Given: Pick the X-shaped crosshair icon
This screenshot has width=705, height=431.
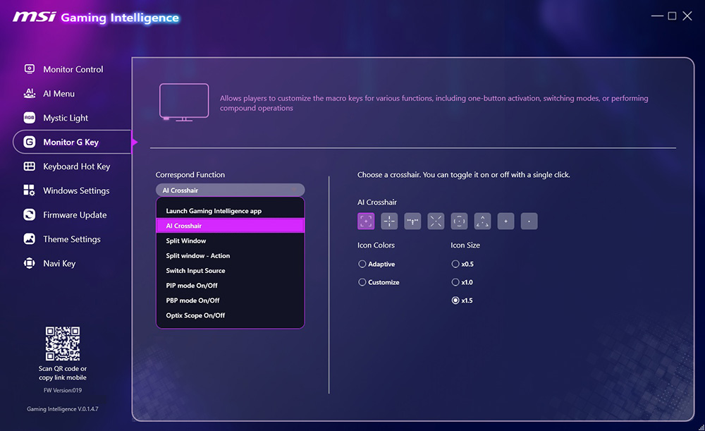Looking at the screenshot, I should click(x=436, y=221).
